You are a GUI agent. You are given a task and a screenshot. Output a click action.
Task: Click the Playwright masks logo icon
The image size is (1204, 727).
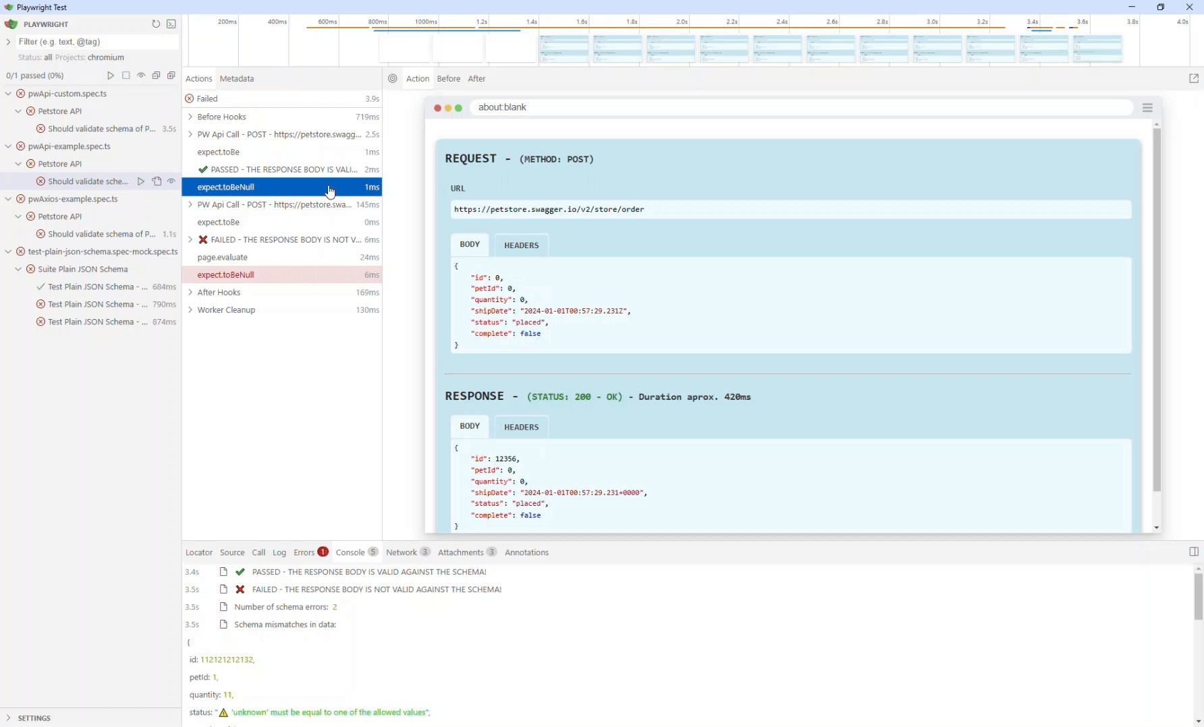click(x=11, y=24)
